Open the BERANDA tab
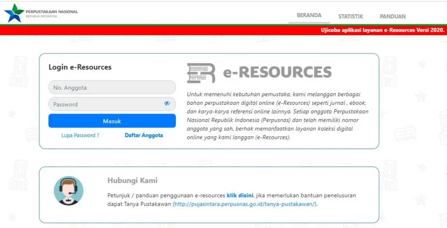Screen dimensions: 447x228 click(309, 15)
